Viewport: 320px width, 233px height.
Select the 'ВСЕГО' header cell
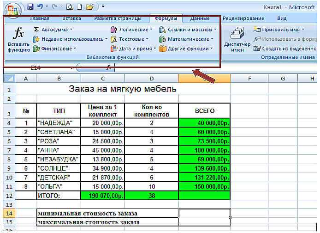click(x=204, y=110)
